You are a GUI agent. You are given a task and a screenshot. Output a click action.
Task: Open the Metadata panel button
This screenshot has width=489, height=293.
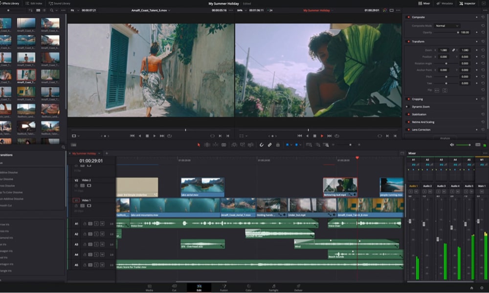coord(445,3)
